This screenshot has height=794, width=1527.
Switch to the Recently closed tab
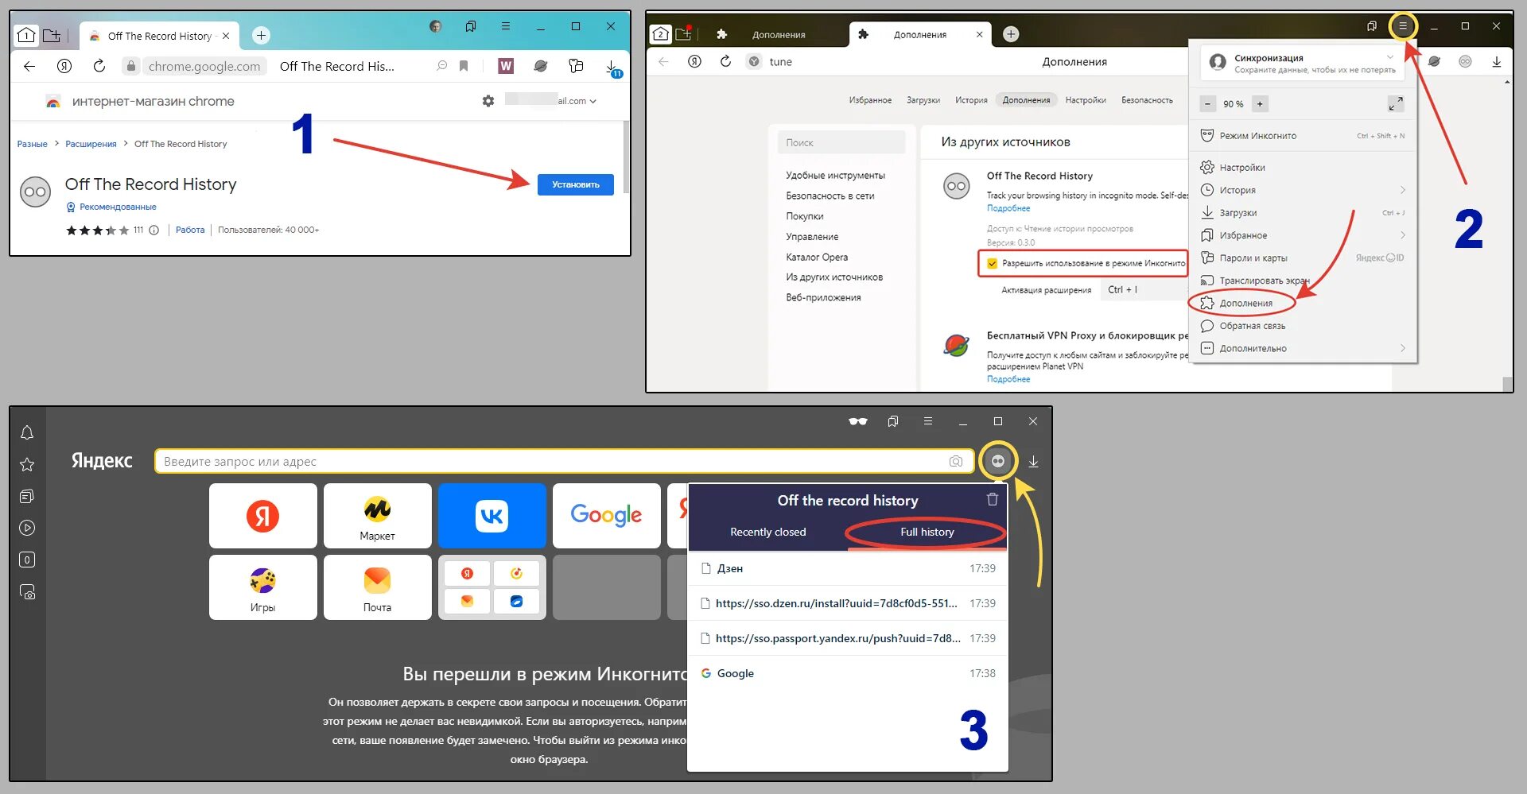[768, 532]
